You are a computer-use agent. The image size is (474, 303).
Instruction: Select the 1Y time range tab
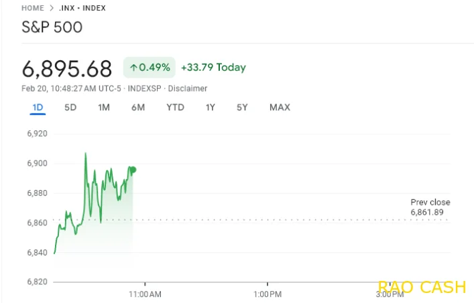[x=211, y=107]
